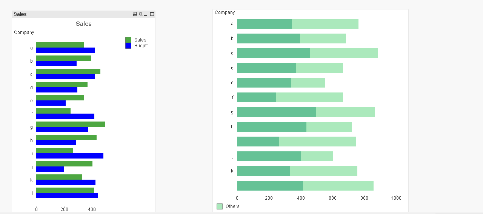Click the blue Budjet legend swatch
This screenshot has width=483, height=214.
click(128, 46)
